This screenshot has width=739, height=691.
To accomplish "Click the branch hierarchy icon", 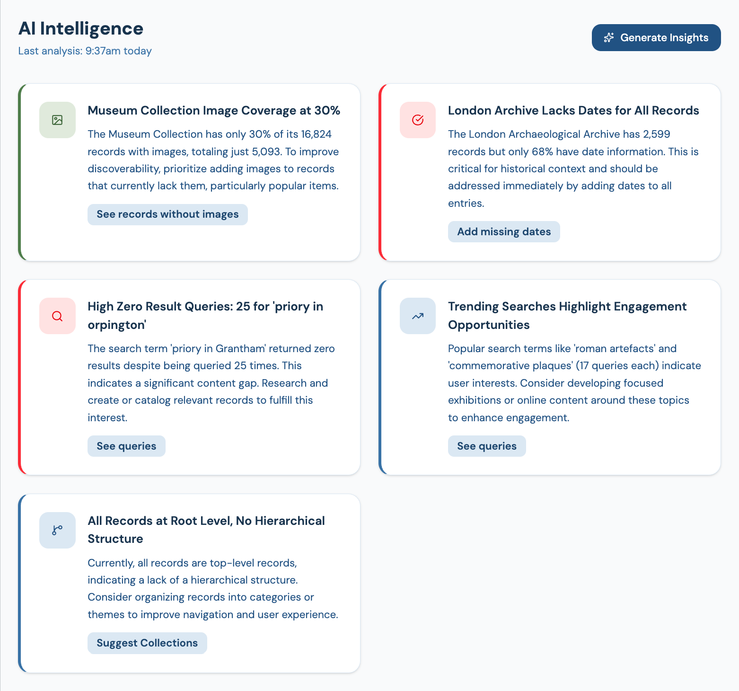I will 57,531.
